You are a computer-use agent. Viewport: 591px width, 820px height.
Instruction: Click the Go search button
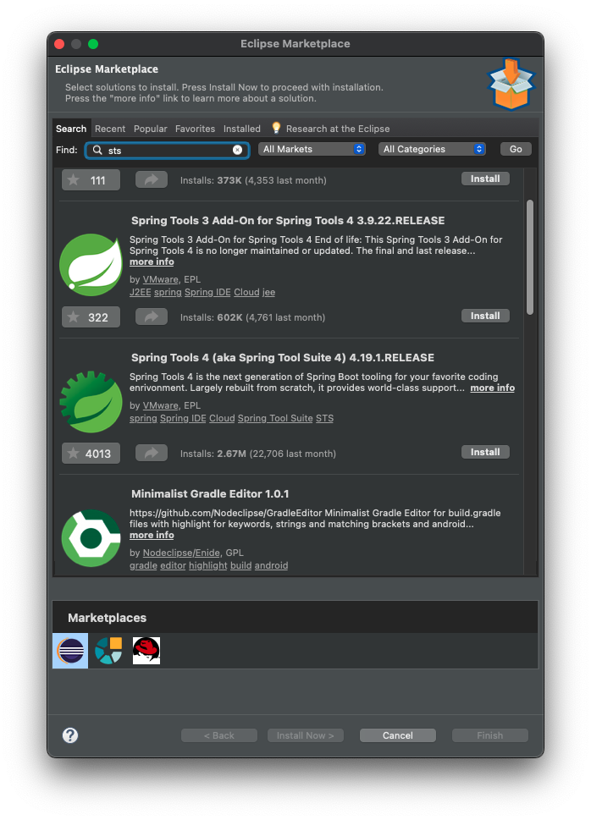pyautogui.click(x=516, y=149)
